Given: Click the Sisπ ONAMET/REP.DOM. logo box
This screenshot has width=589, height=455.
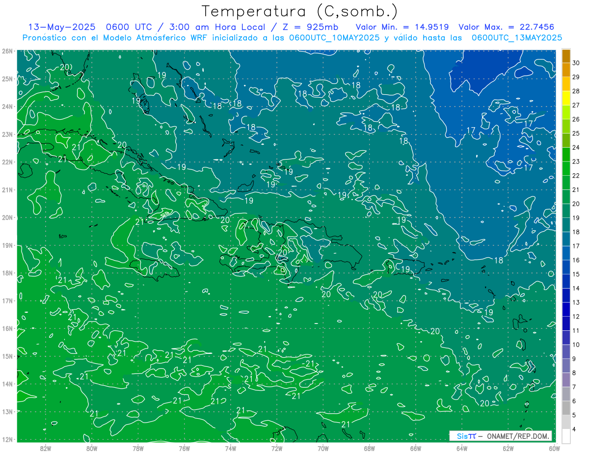Looking at the screenshot, I should (501, 436).
